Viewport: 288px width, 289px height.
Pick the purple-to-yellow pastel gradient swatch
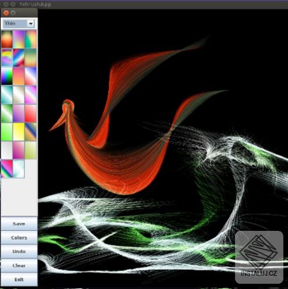tap(19, 40)
